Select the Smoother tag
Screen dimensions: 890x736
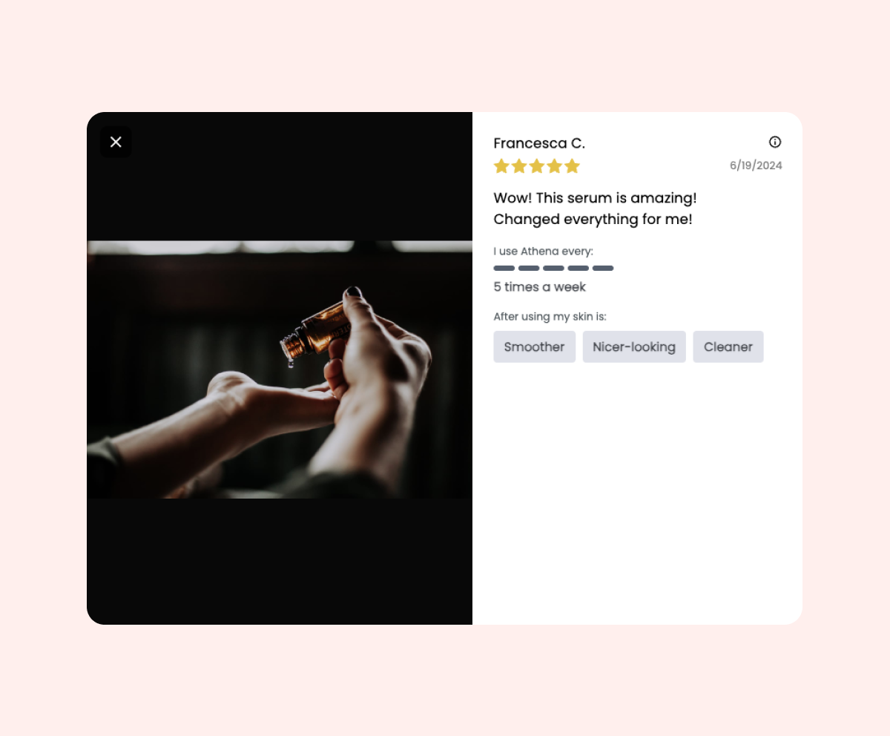pos(535,346)
